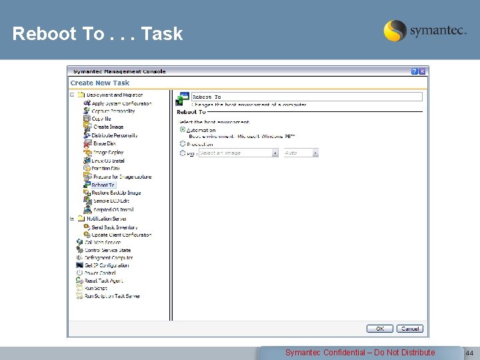The height and width of the screenshot is (360, 480).
Task: Click the Run Script on Task Server icon
Action: click(x=79, y=296)
